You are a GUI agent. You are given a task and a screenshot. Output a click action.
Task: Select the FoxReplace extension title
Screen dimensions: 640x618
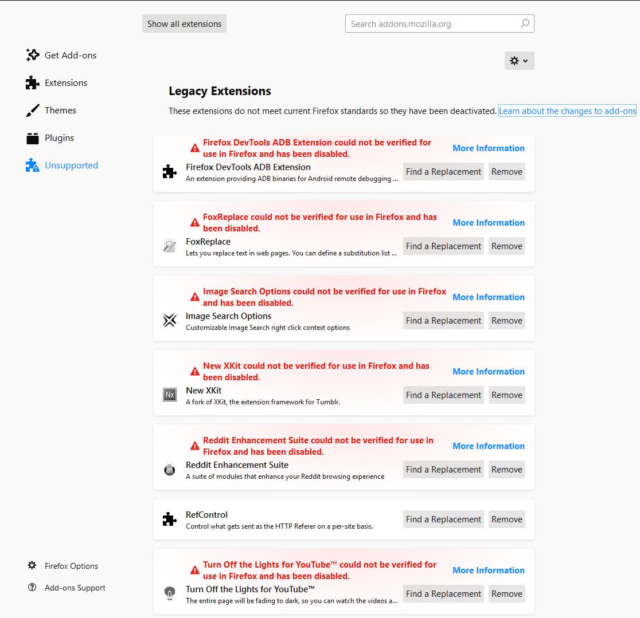(208, 241)
